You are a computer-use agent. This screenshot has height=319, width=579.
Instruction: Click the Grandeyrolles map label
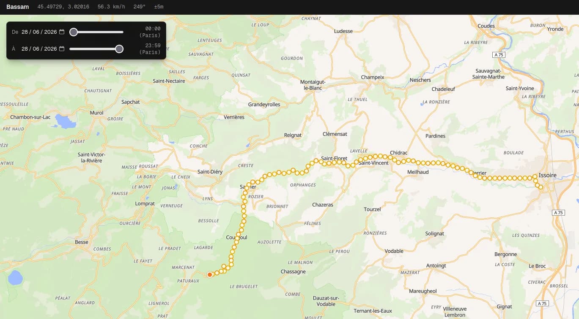264,105
